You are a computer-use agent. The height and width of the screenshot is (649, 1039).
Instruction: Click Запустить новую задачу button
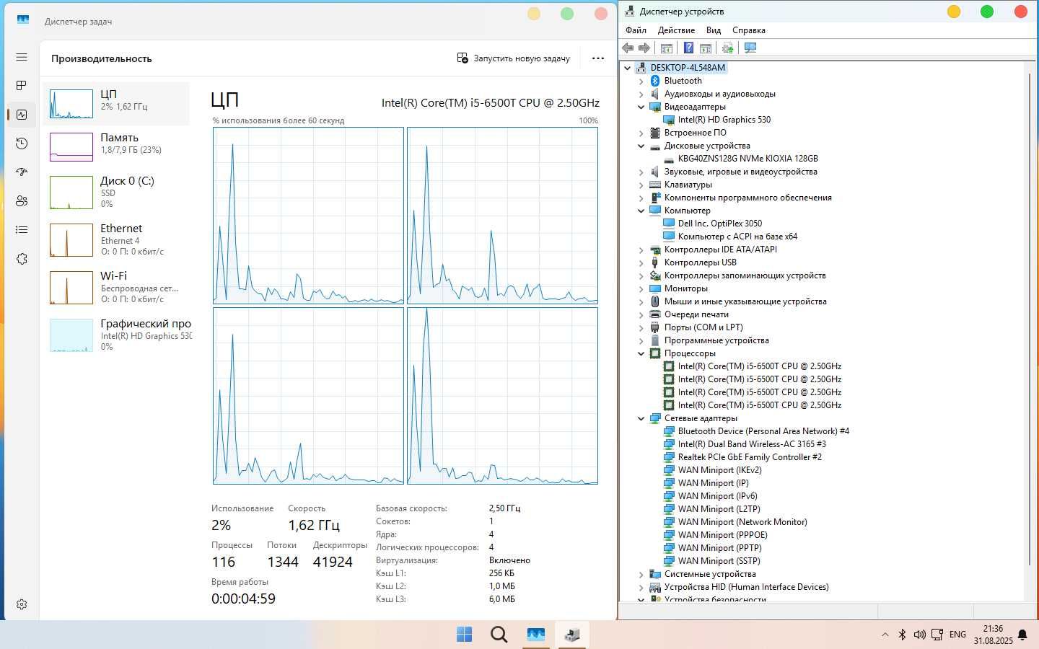tap(513, 58)
